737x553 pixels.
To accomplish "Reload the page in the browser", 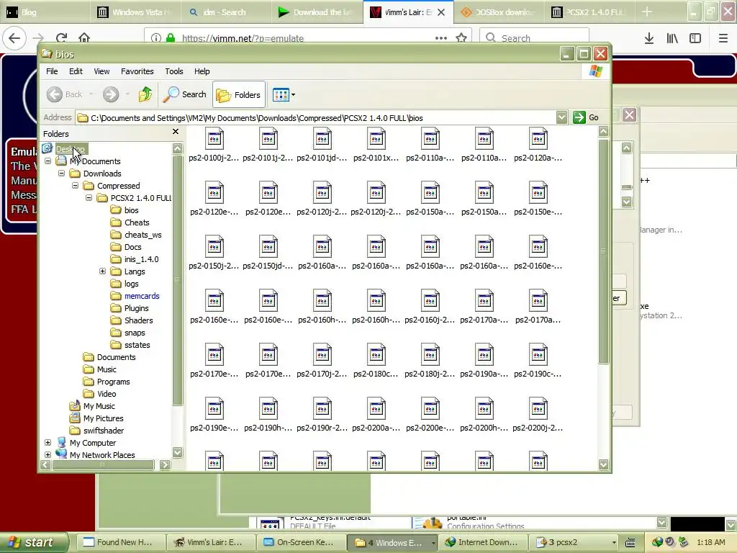I will [62, 38].
